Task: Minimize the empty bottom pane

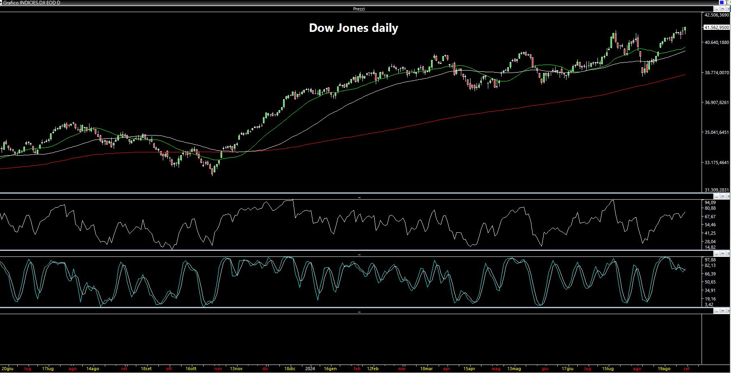Action: [x=716, y=311]
